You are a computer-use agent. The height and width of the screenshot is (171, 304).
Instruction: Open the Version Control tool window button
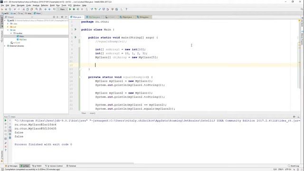[54, 166]
